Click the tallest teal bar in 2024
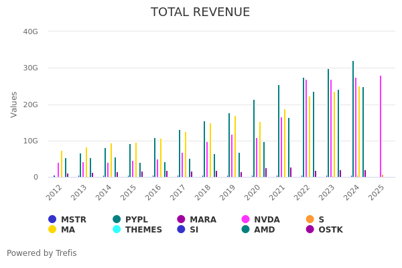 (353, 121)
